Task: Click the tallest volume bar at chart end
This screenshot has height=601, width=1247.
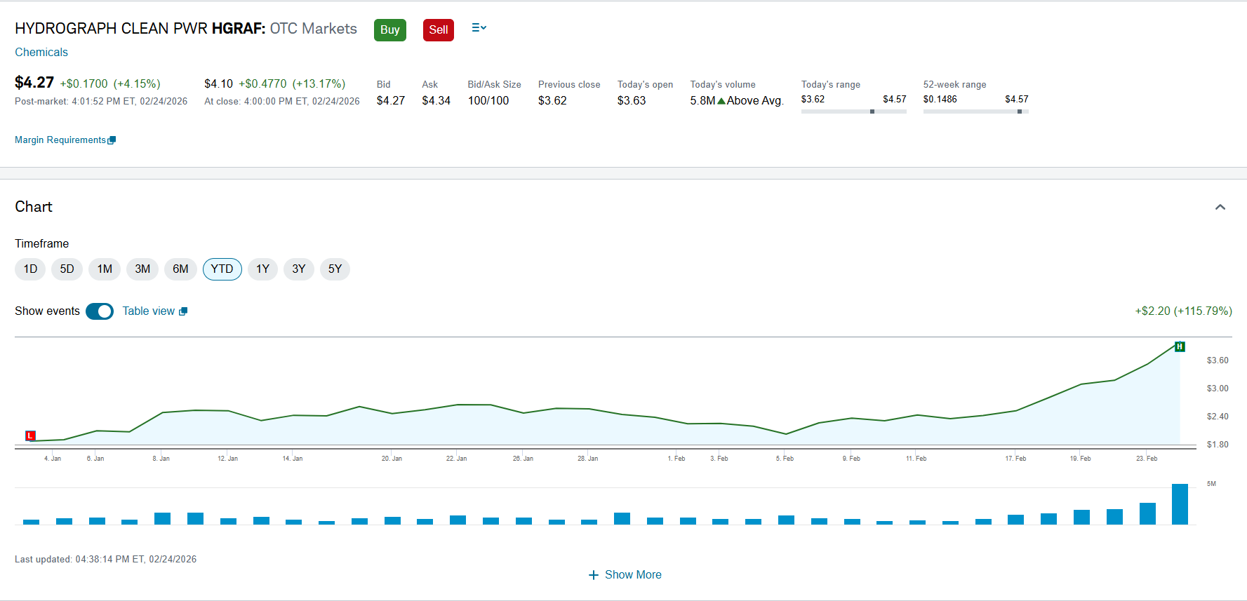Action: click(x=1180, y=504)
